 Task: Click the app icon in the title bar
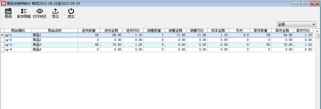pyautogui.click(x=3, y=3)
